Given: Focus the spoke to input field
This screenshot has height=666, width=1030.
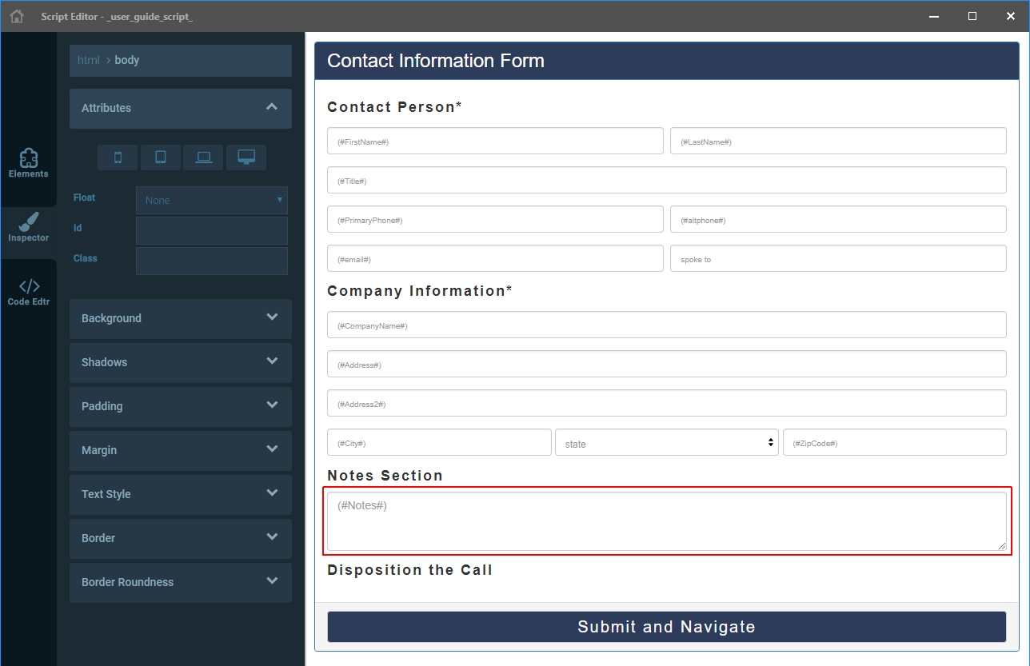Looking at the screenshot, I should (838, 258).
